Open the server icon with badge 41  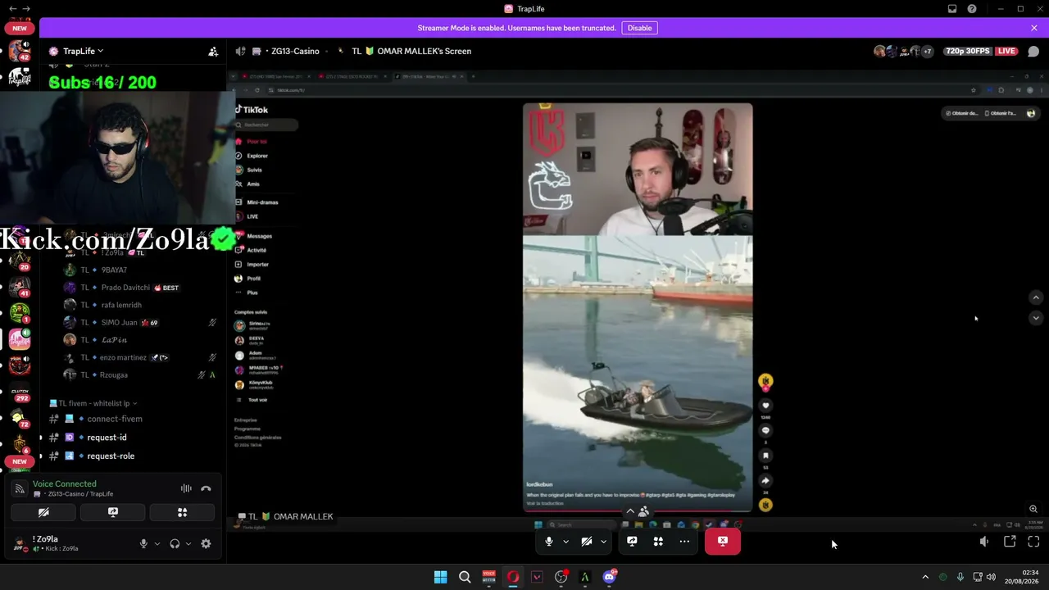(20, 287)
